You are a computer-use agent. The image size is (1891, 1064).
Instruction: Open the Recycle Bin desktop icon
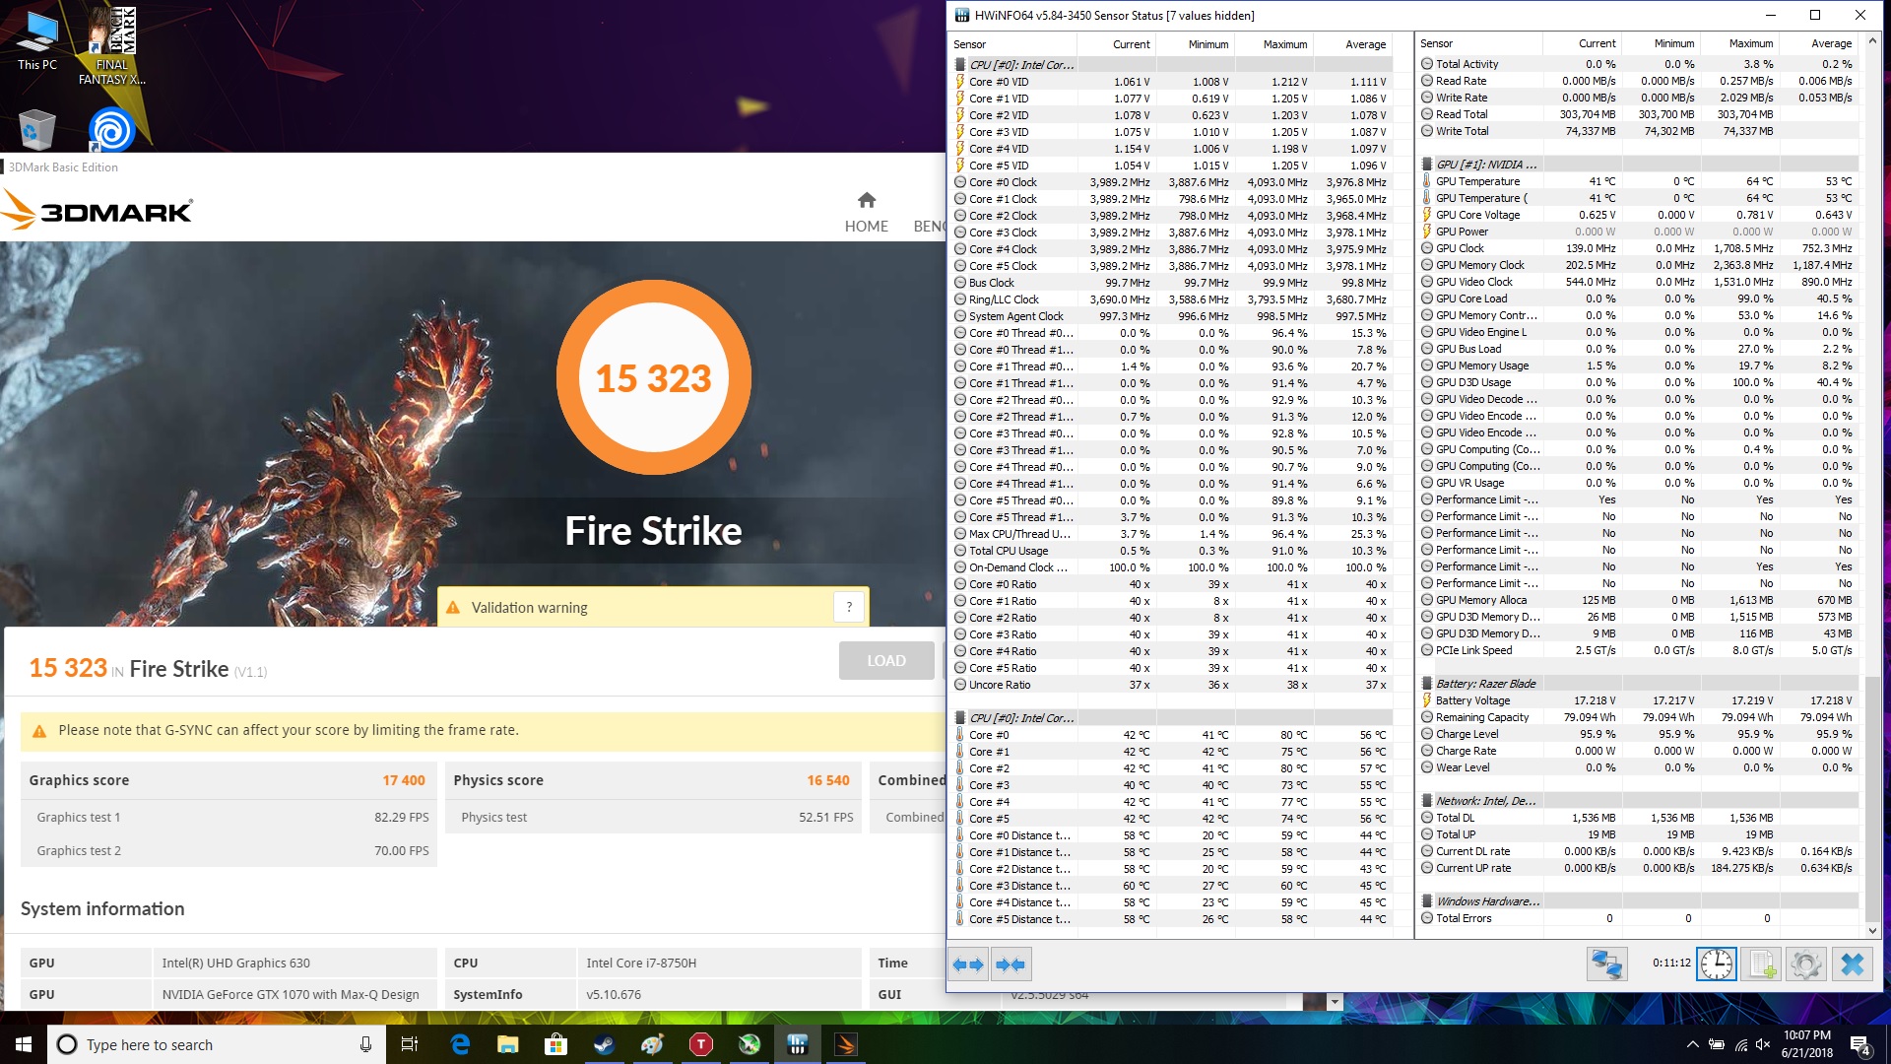36,129
